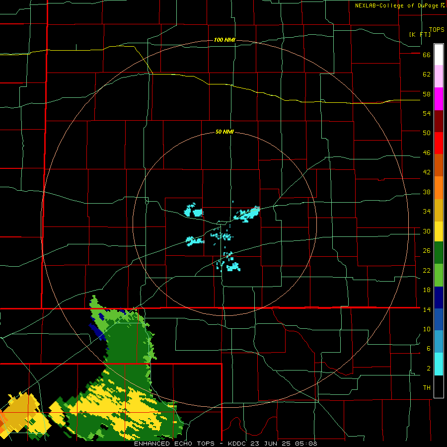
Task: Click the navy blue swatch between 18 and 14
Action: (x=439, y=298)
